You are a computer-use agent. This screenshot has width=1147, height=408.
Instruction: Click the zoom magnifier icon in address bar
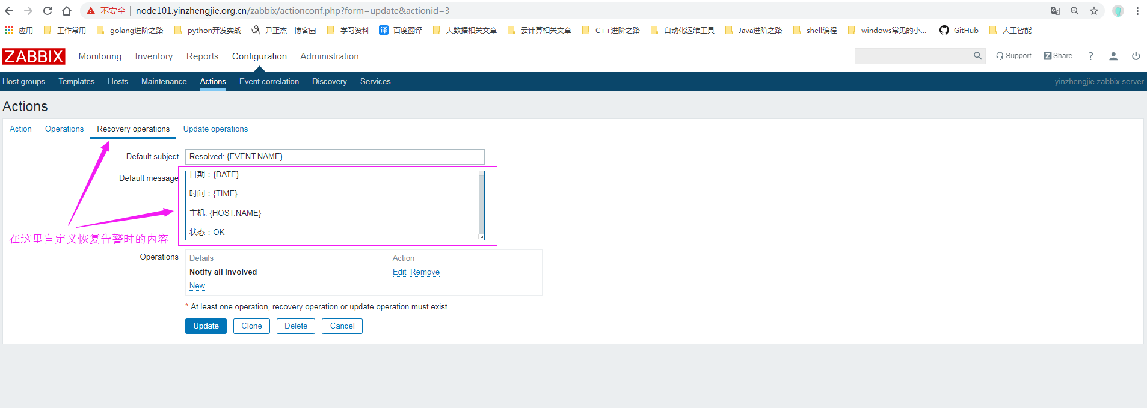(x=1075, y=11)
